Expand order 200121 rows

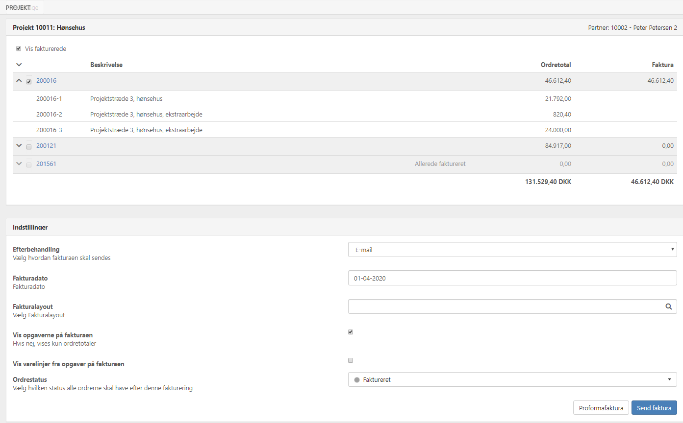19,145
